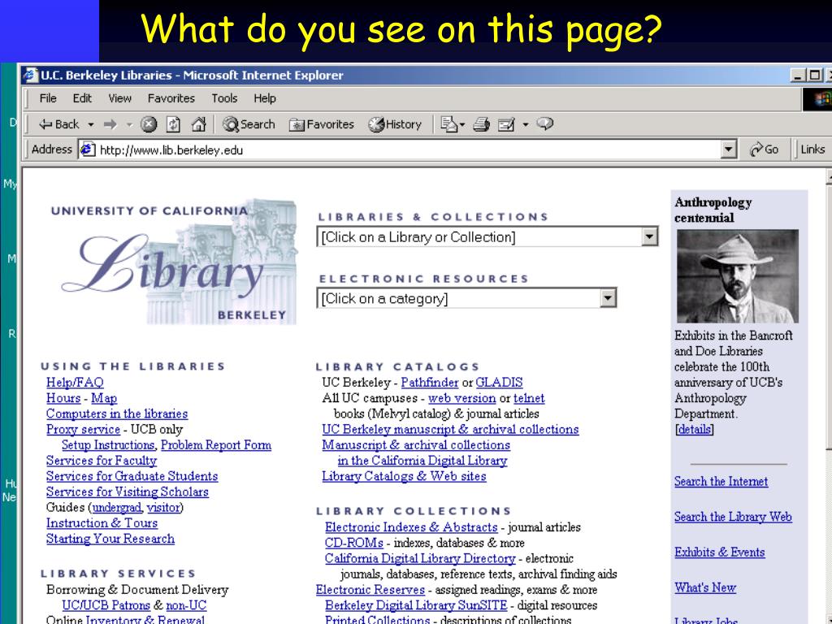Viewport: 832px width, 624px height.
Task: Open Starting Your Research link
Action: [x=110, y=539]
